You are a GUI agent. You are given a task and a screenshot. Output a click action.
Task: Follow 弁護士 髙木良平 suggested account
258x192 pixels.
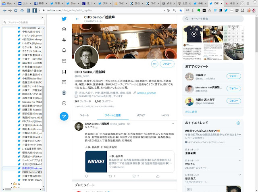click(234, 100)
